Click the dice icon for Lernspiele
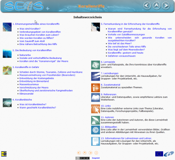 (96, 65)
